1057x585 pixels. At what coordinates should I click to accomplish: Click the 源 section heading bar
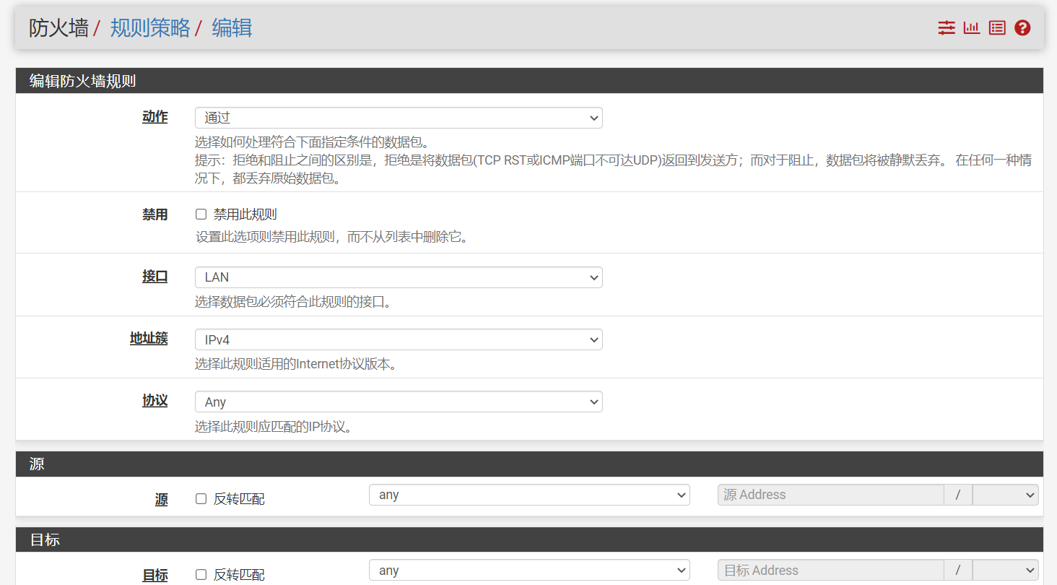tap(529, 464)
